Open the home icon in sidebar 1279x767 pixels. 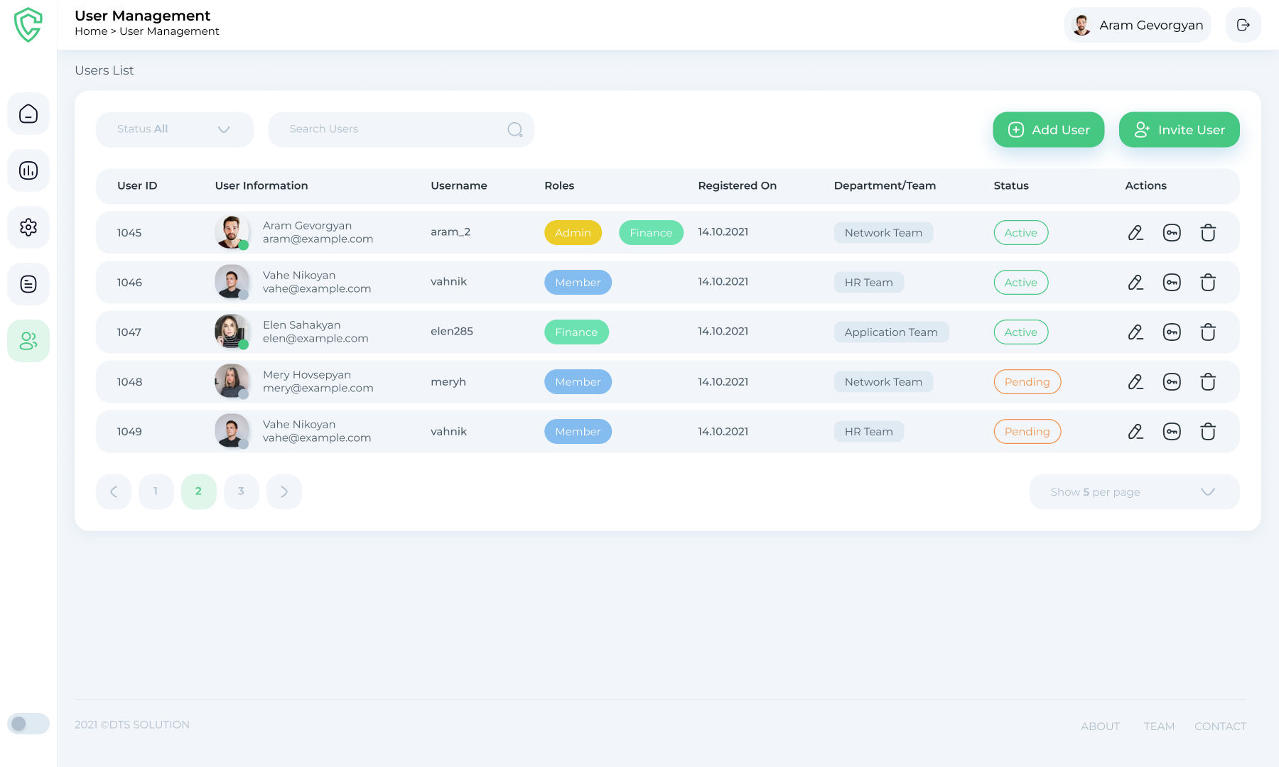(28, 114)
